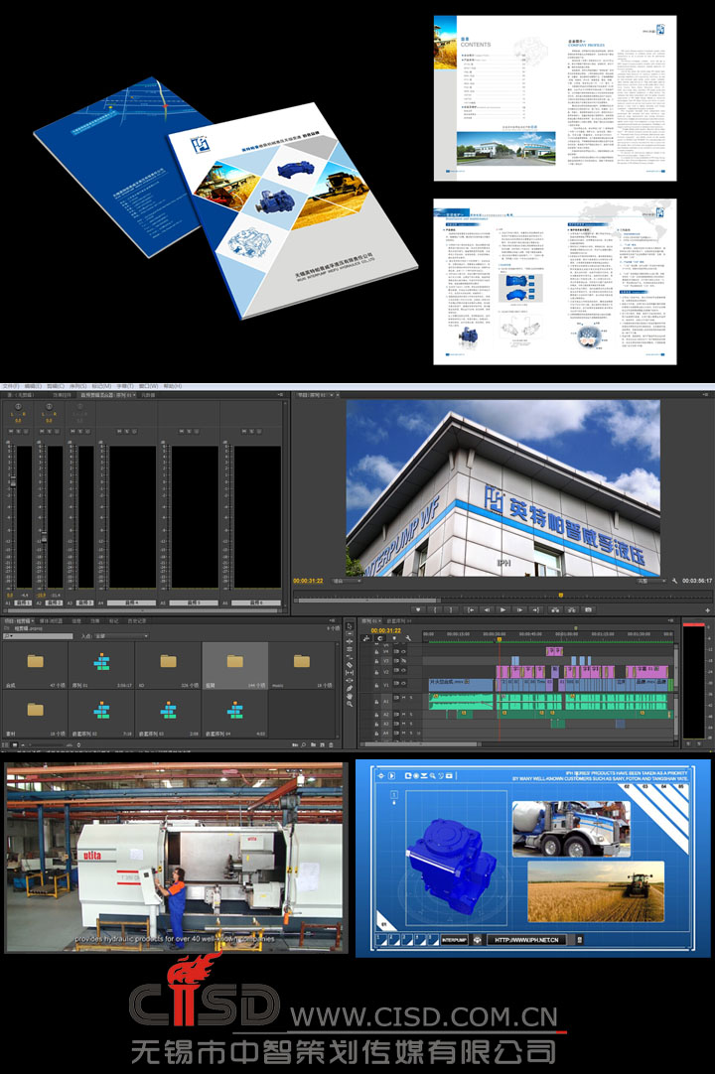Open the Program monitor button editor plus
This screenshot has height=1074, width=715.
tap(707, 610)
